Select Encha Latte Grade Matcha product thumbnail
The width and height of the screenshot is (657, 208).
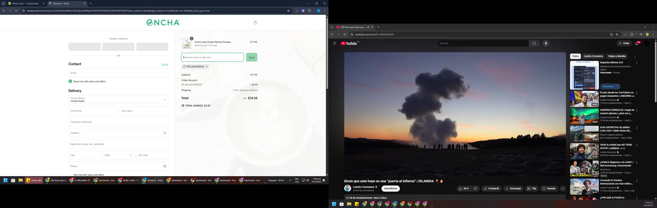[187, 43]
